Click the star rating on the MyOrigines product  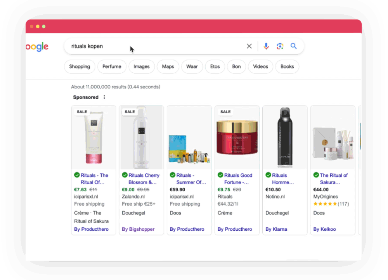(x=325, y=204)
